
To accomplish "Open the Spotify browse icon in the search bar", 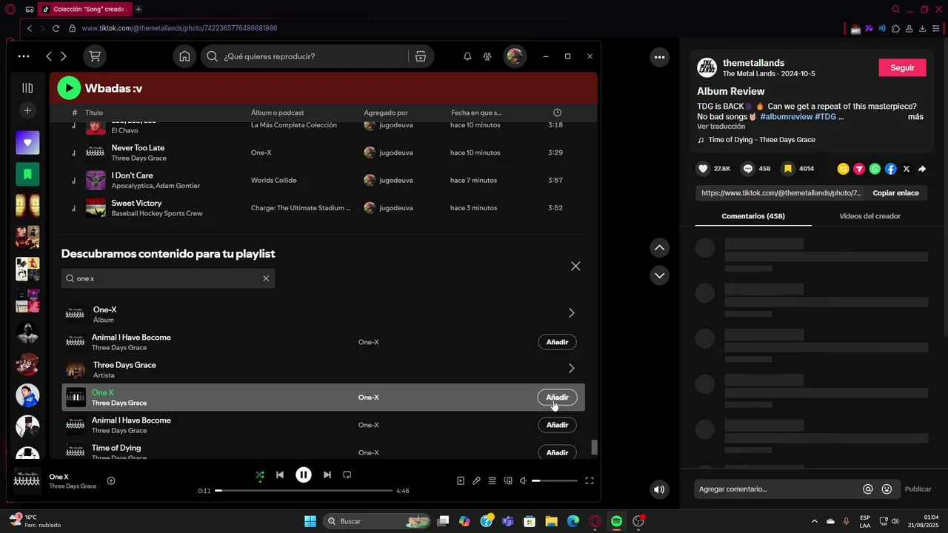I will point(421,56).
